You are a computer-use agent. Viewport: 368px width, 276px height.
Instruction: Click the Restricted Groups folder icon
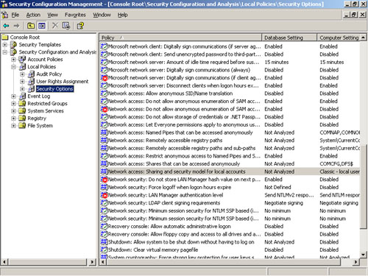tap(22, 104)
